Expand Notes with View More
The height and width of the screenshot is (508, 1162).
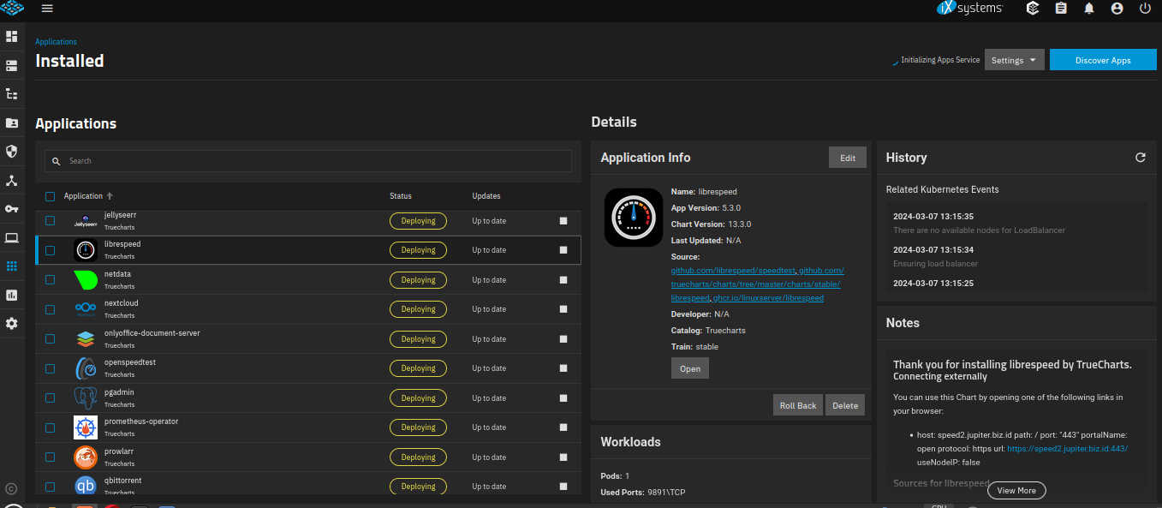point(1016,491)
